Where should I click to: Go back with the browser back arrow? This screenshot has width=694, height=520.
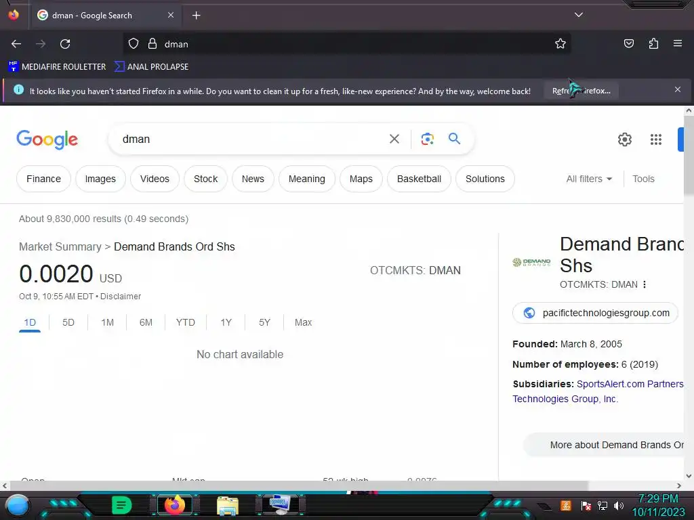click(16, 44)
